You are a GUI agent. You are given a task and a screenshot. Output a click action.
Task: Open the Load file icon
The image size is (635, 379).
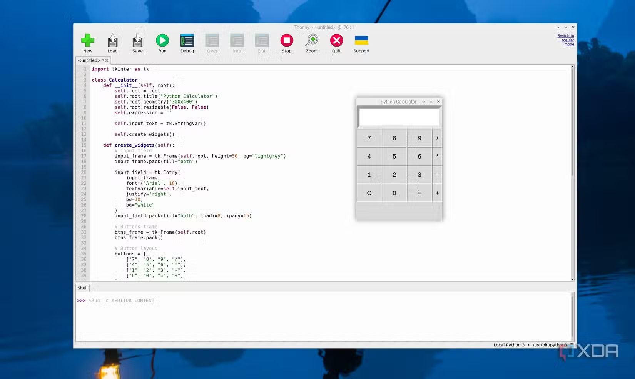tap(112, 41)
